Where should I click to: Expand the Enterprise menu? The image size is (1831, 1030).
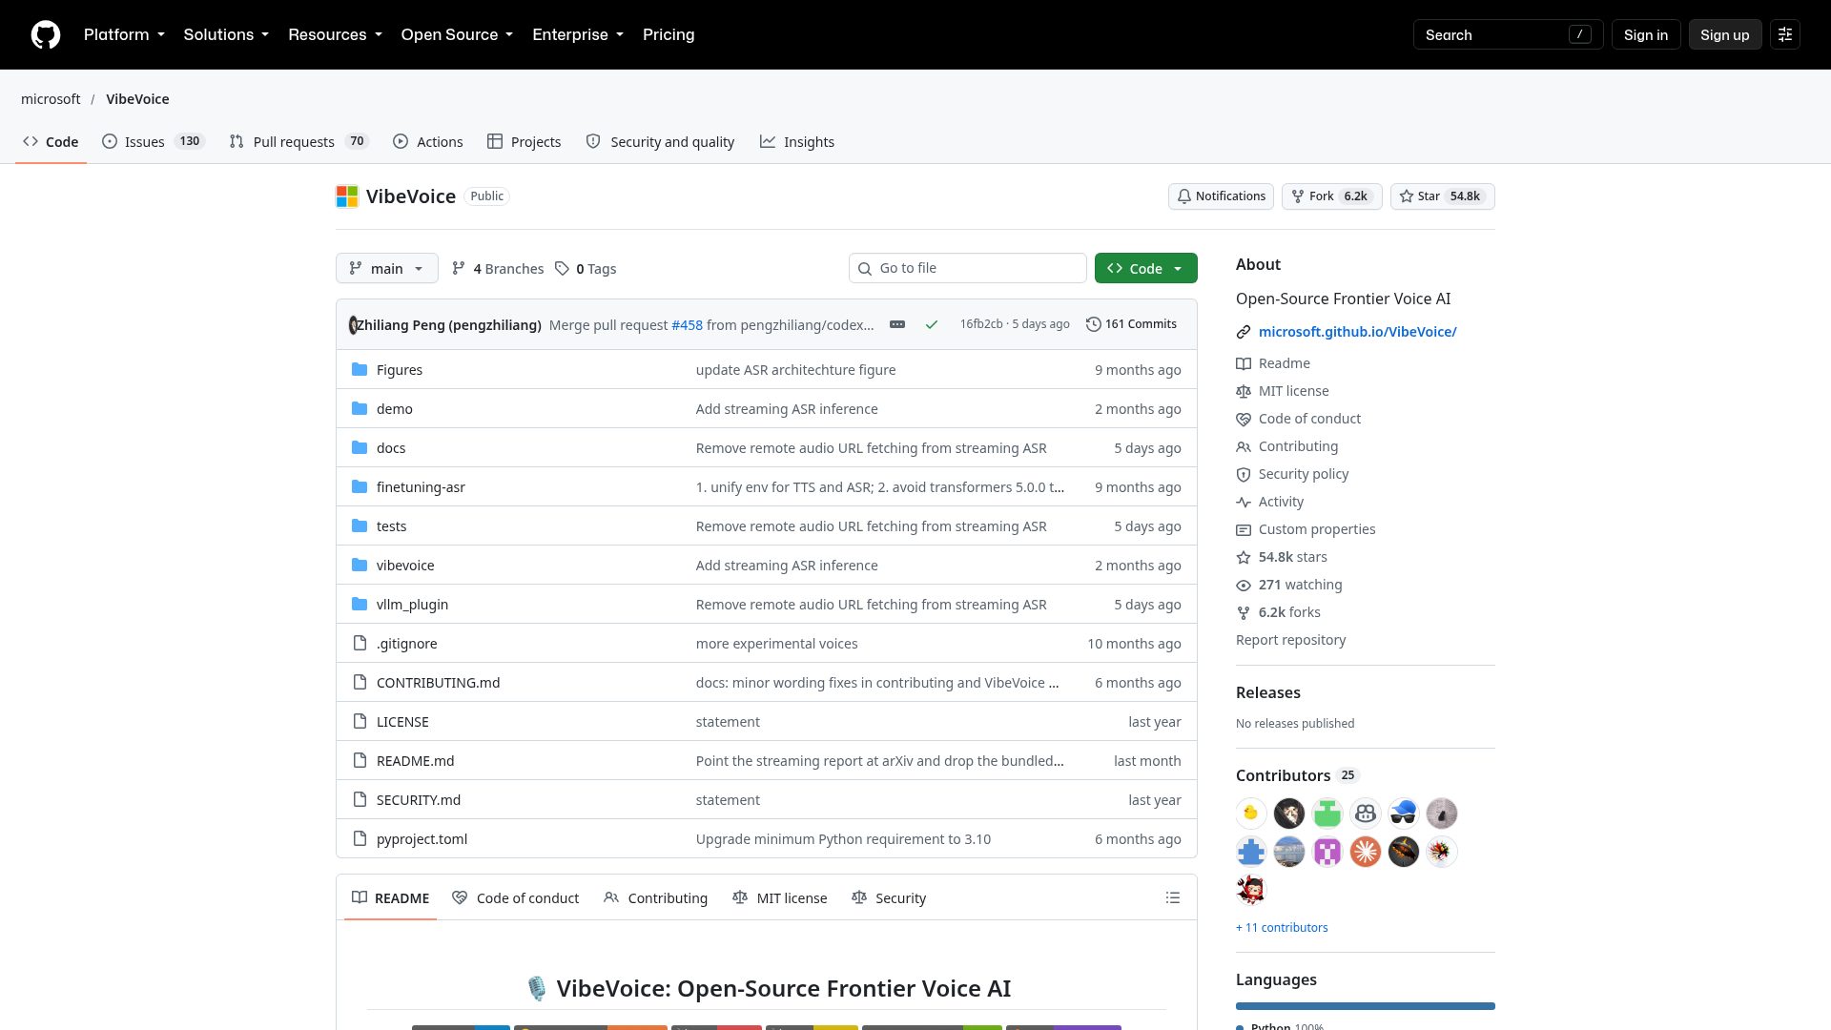578,34
